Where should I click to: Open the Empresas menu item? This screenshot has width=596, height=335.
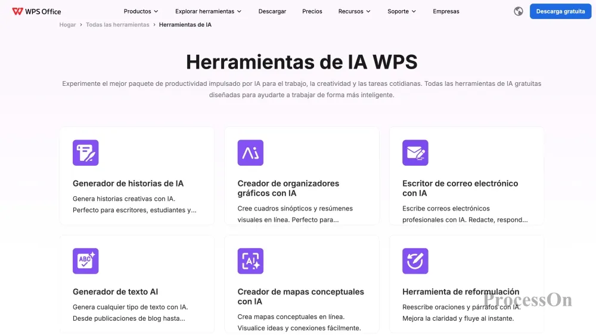(x=446, y=11)
